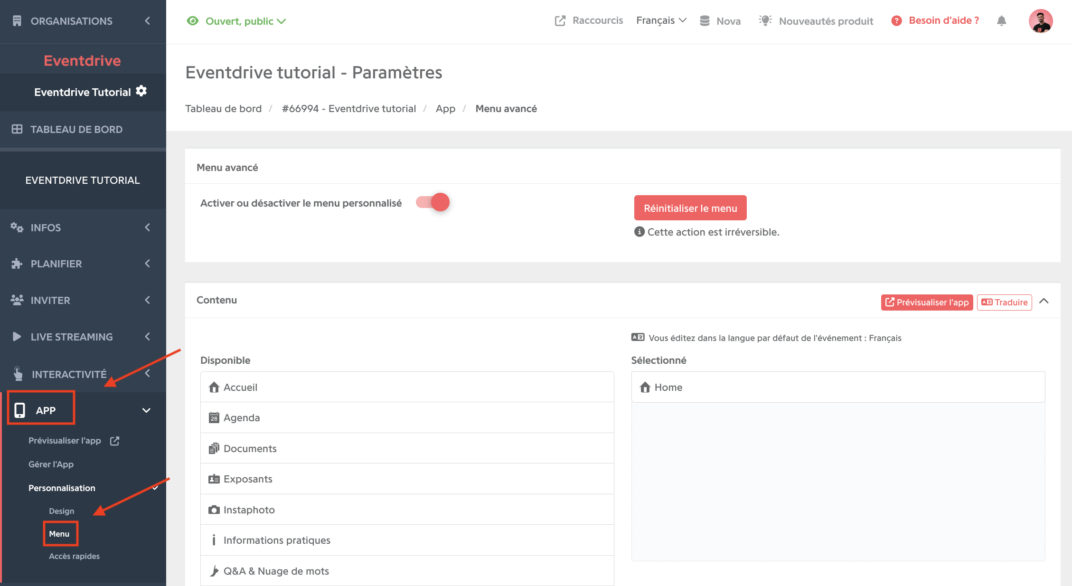The height and width of the screenshot is (586, 1072).
Task: Expand the Infos section chevron
Action: pyautogui.click(x=148, y=227)
